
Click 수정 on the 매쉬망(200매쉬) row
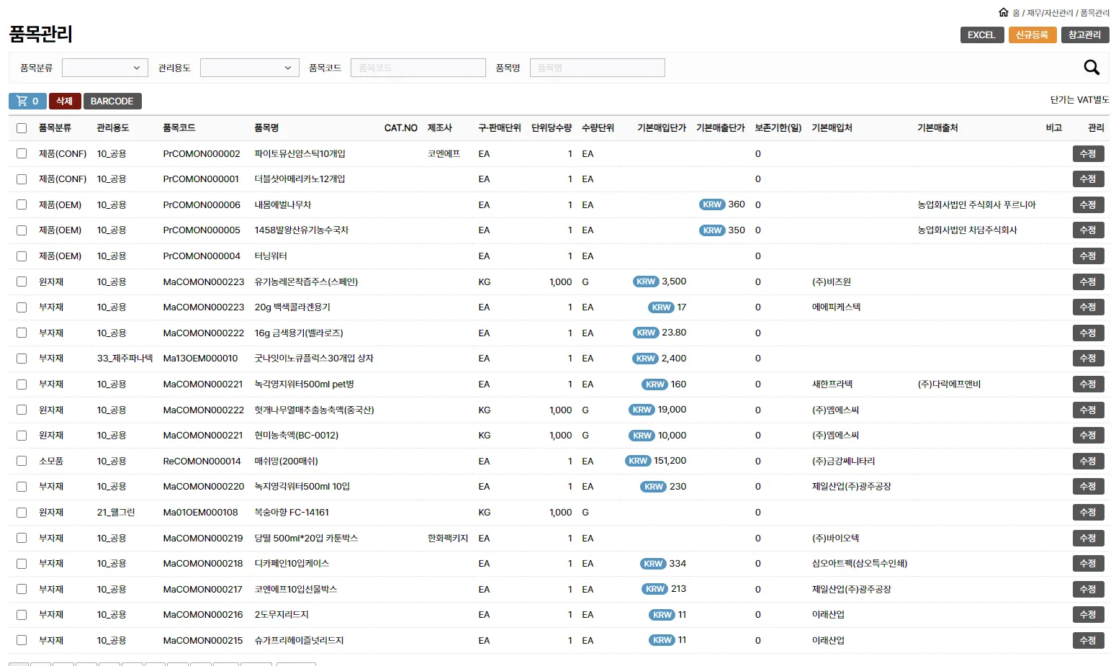(x=1088, y=461)
